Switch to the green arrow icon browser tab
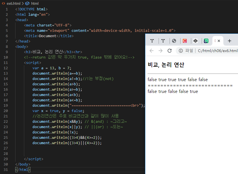 (x=206, y=41)
